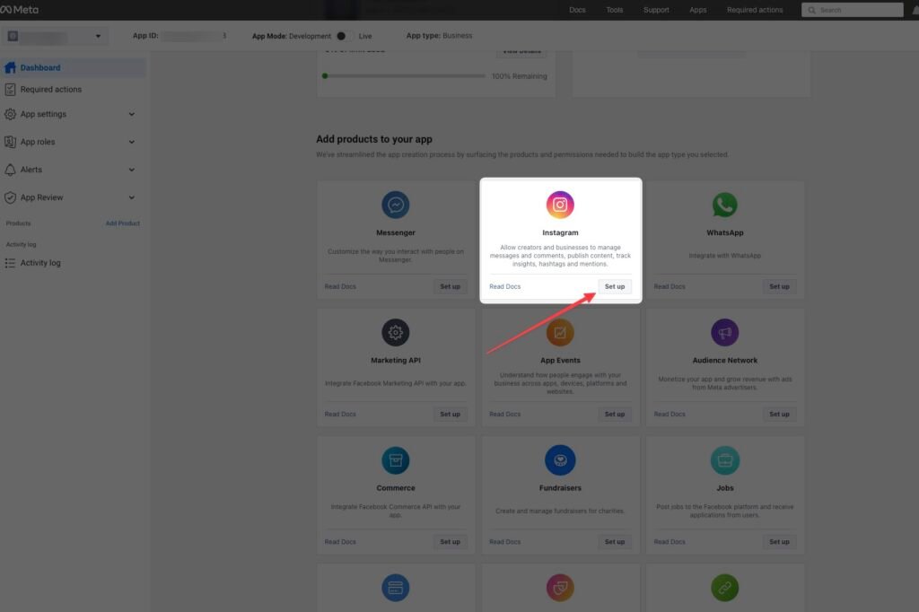Click the Marketing API gear icon
This screenshot has width=919, height=612.
click(396, 332)
